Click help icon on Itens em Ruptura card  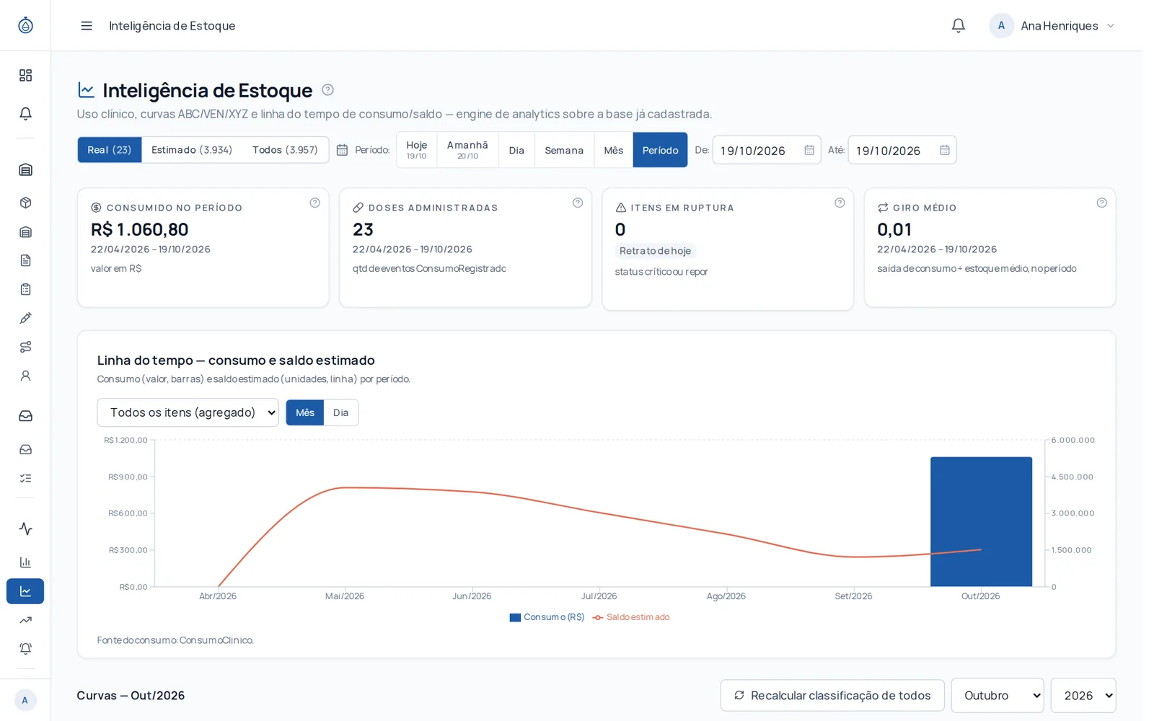[x=840, y=203]
